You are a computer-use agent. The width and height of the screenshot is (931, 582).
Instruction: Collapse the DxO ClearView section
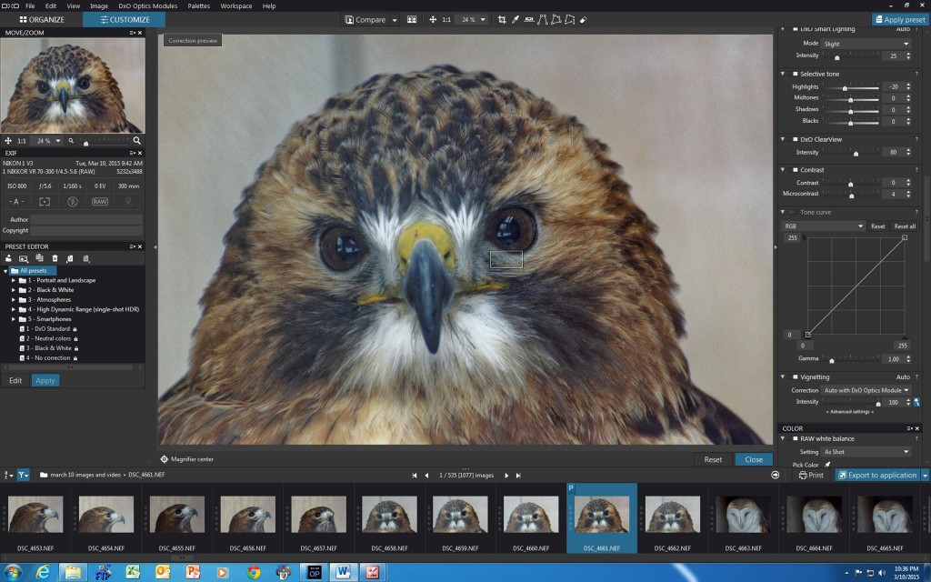(x=783, y=139)
